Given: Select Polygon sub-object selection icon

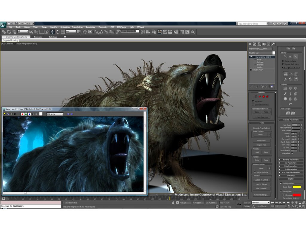Looking at the screenshot, I should [263, 96].
